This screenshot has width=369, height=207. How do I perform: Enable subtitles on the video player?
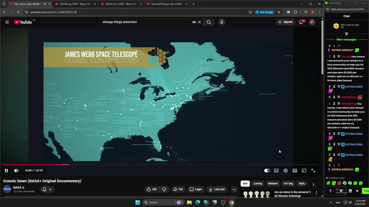click(x=276, y=170)
